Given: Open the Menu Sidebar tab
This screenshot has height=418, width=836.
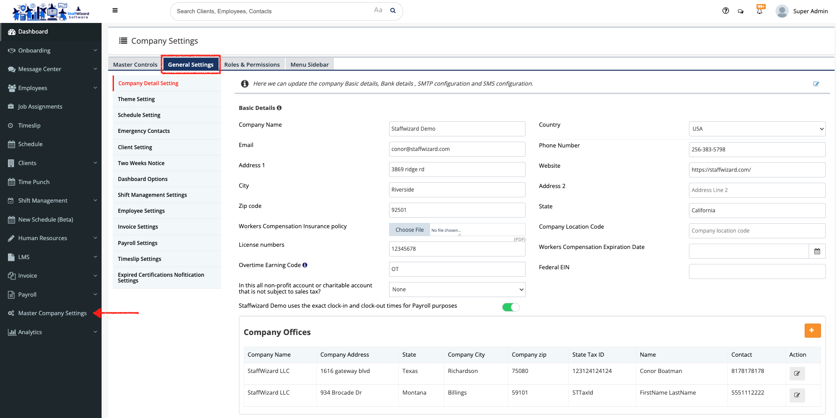Looking at the screenshot, I should 310,64.
